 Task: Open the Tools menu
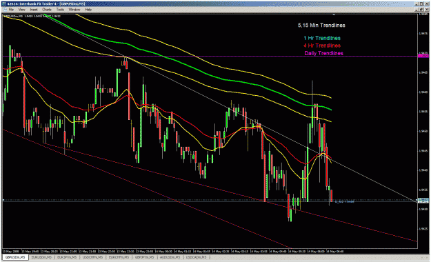[60, 10]
